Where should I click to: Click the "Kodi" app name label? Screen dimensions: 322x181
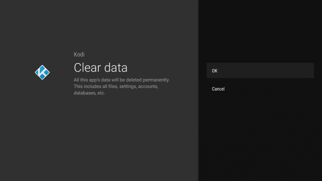point(79,54)
